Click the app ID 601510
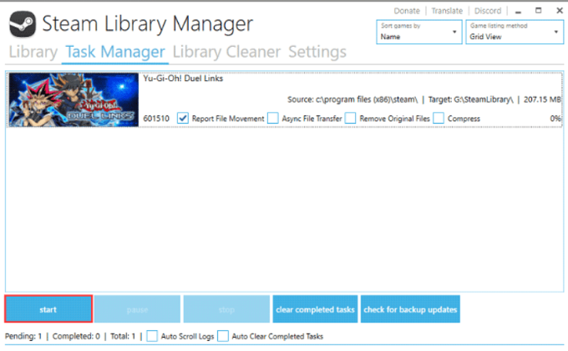 [156, 119]
